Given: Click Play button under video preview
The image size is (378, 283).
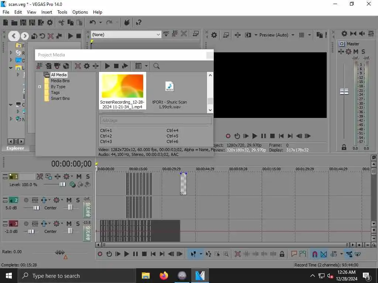Looking at the screenshot, I should tap(254, 136).
